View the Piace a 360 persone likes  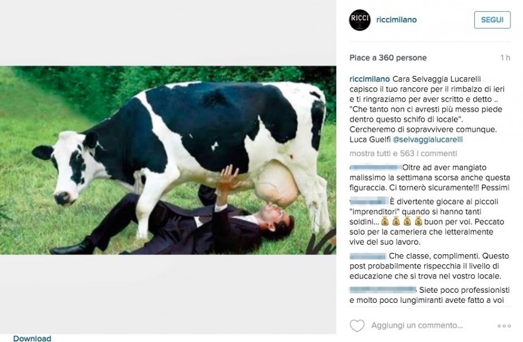click(x=388, y=58)
